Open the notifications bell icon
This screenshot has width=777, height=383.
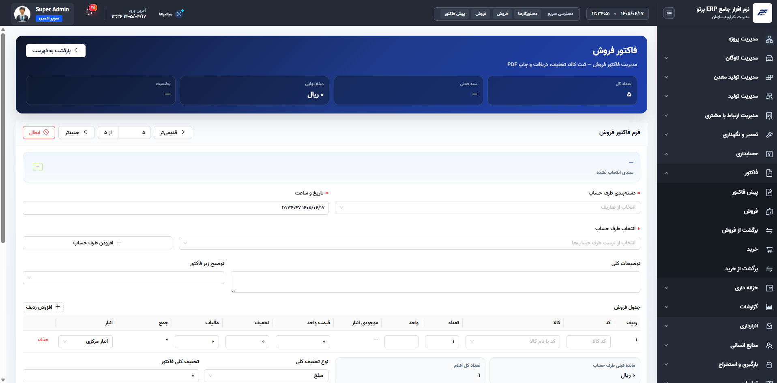pos(89,12)
